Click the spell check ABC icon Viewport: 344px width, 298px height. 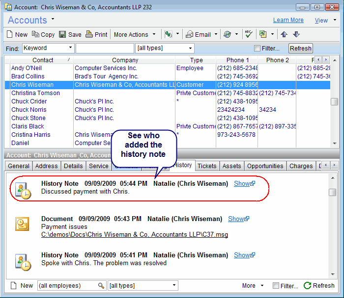coord(249,34)
